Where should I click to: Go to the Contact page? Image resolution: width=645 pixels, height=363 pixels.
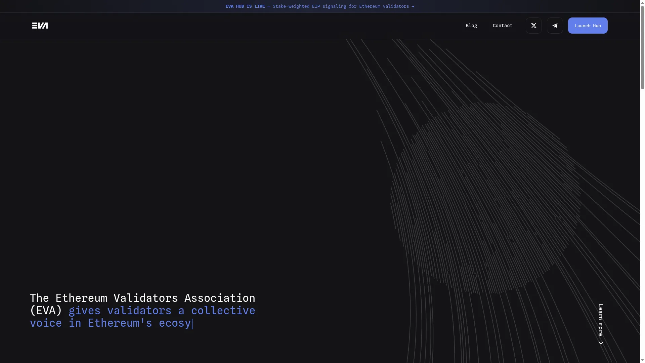tap(503, 26)
